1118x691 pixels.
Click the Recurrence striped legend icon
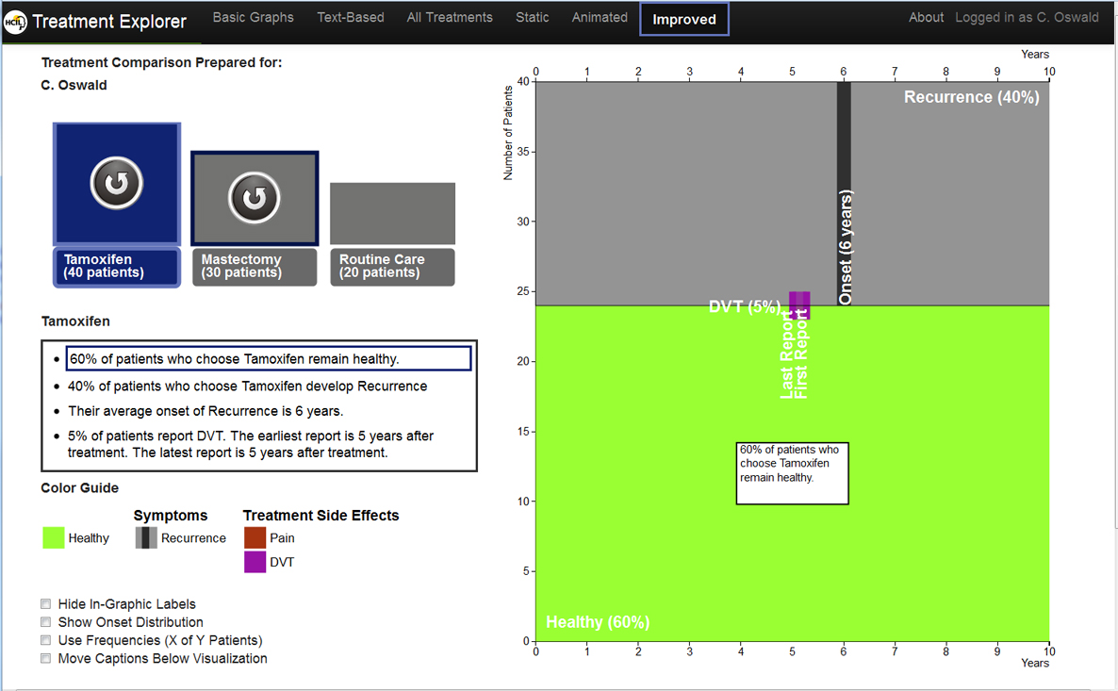pos(146,538)
